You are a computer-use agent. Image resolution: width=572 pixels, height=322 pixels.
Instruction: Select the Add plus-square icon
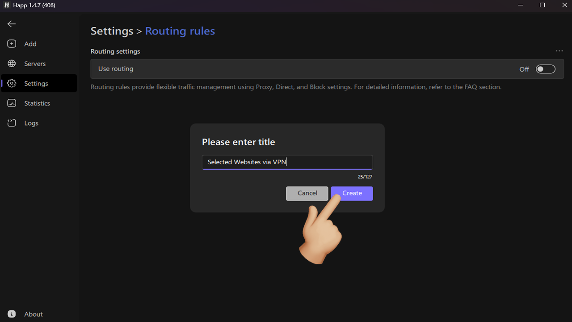11,43
